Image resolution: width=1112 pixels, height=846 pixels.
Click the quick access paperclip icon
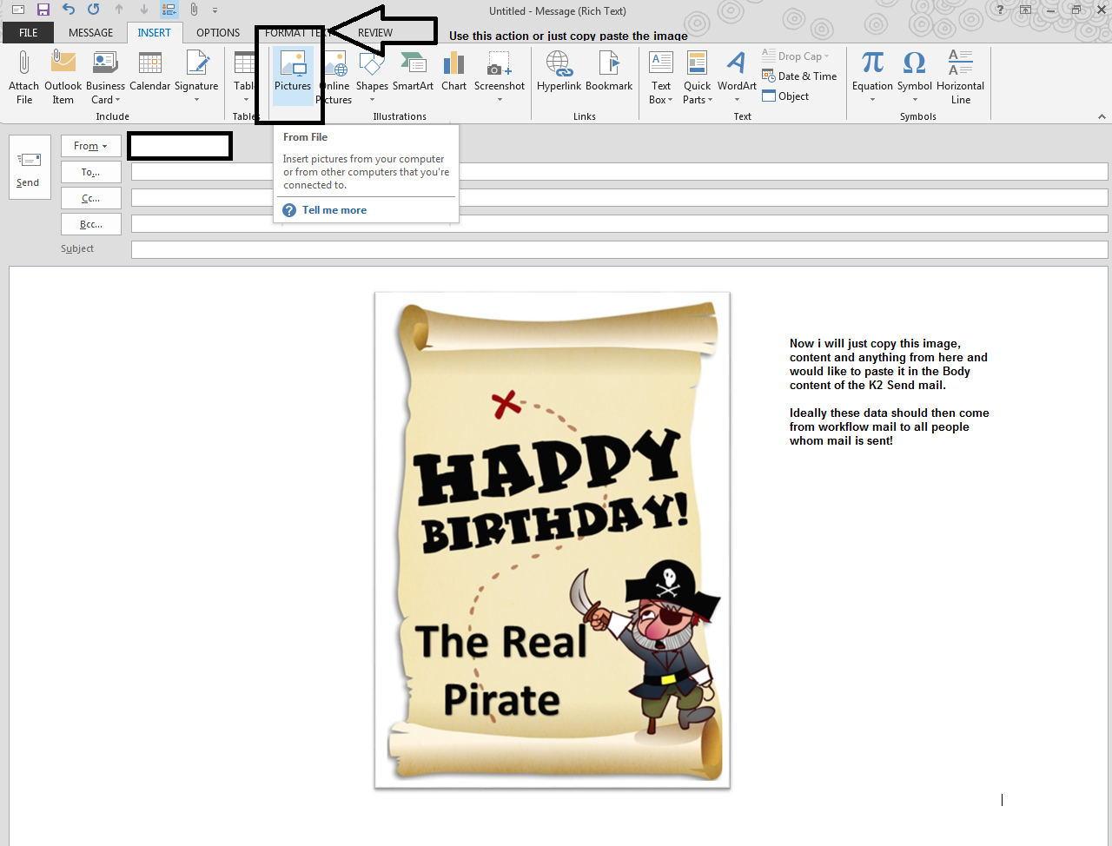[194, 10]
